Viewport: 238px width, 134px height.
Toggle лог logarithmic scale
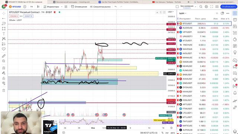click(167, 133)
